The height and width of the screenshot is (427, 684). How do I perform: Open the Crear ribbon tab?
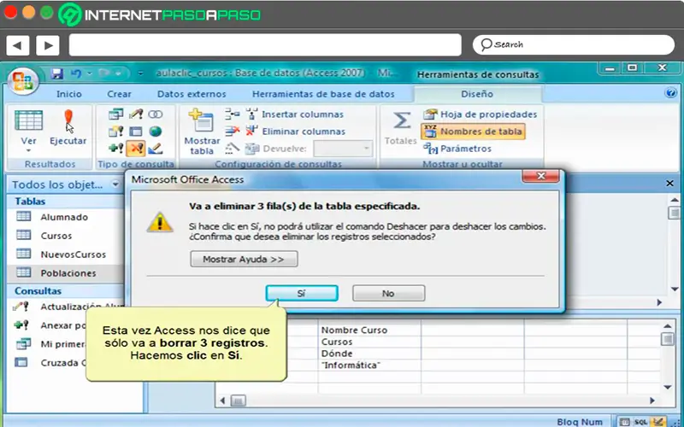119,94
